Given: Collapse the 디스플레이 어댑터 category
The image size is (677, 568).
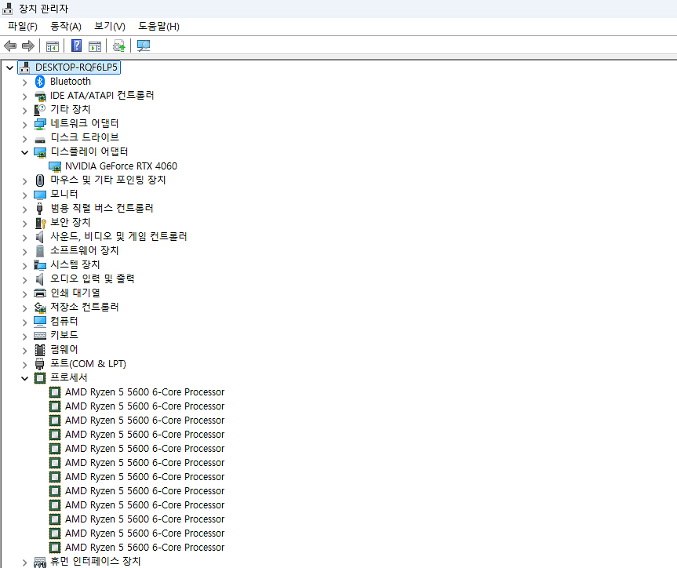Looking at the screenshot, I should [24, 152].
